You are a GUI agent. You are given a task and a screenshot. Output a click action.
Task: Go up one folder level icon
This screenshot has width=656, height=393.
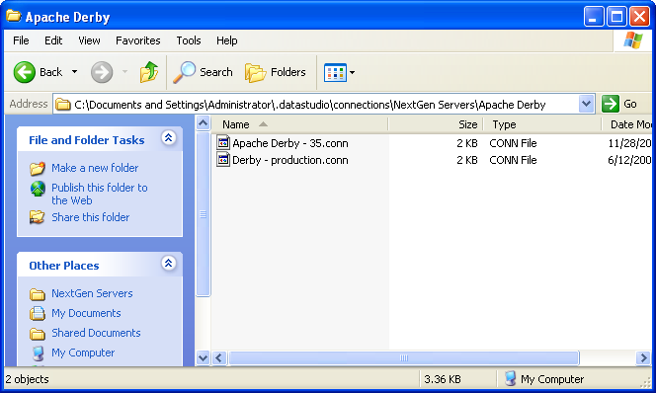coord(149,72)
